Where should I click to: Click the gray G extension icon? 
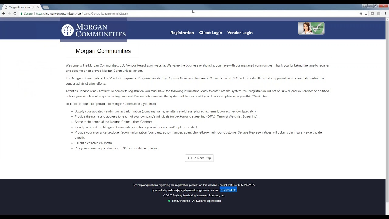coord(379,14)
